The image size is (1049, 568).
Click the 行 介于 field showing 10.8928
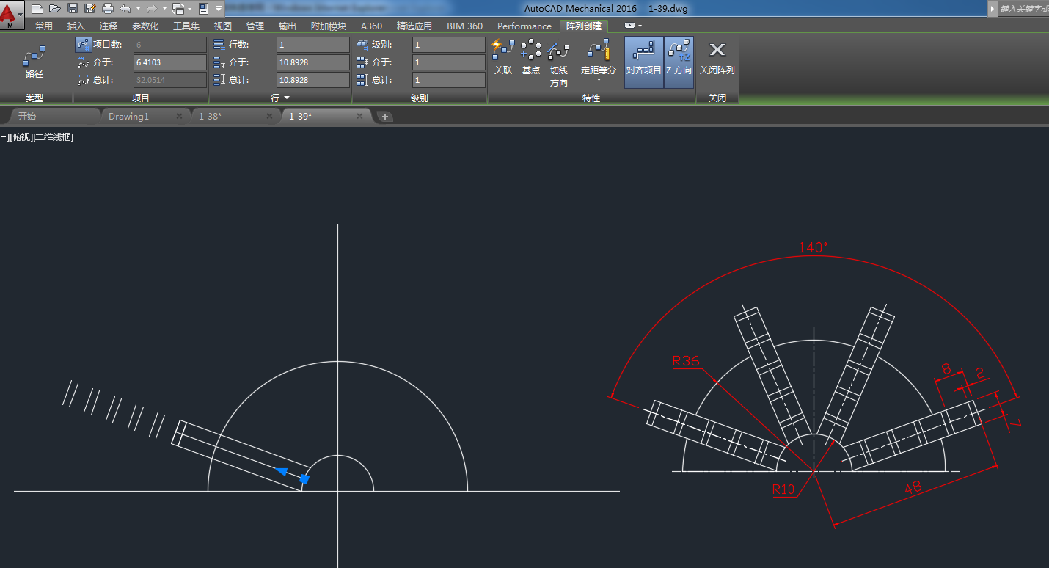click(x=313, y=62)
